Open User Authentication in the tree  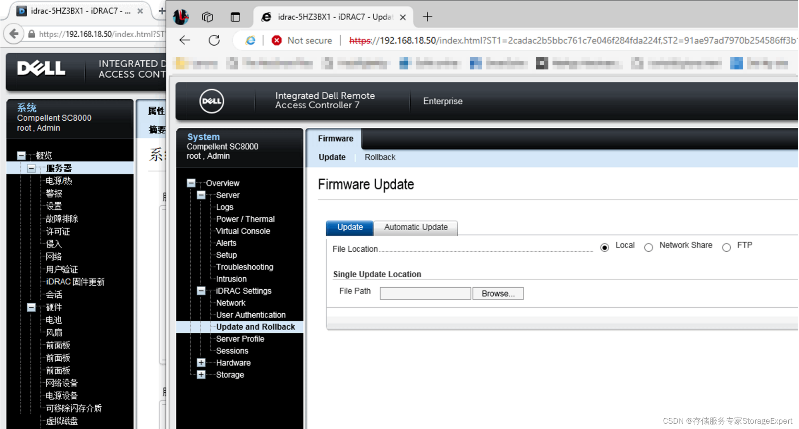pyautogui.click(x=251, y=315)
